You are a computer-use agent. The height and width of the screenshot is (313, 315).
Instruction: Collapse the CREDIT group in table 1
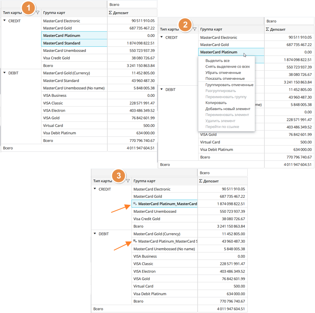point(5,21)
